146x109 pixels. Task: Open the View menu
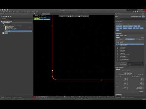(7, 12)
